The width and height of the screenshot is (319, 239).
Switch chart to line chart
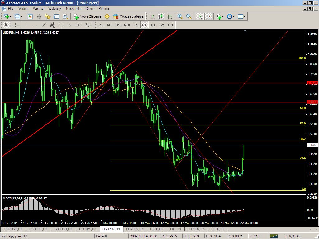point(170,16)
